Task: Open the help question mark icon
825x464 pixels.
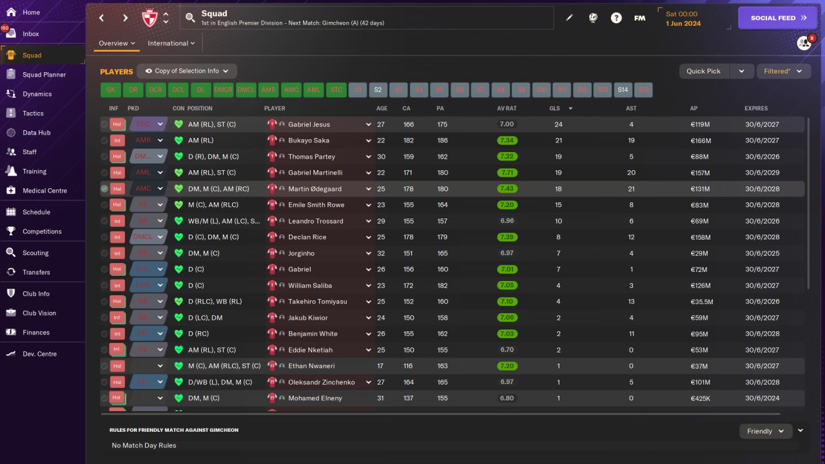Action: pyautogui.click(x=616, y=18)
